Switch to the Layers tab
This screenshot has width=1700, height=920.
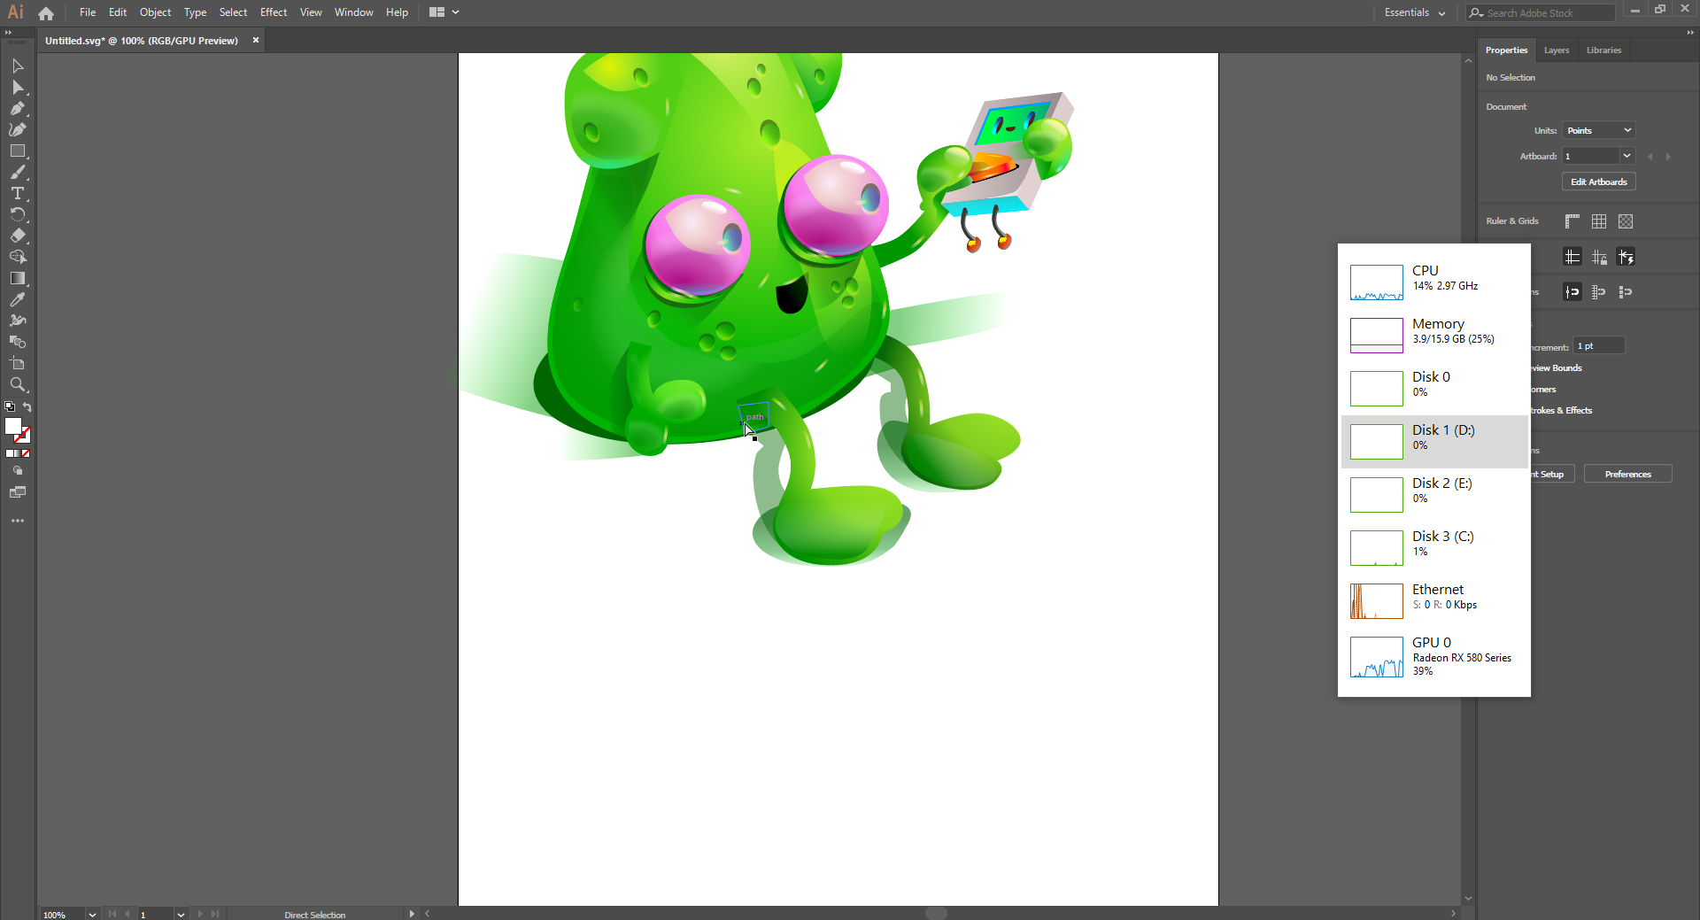click(1556, 50)
